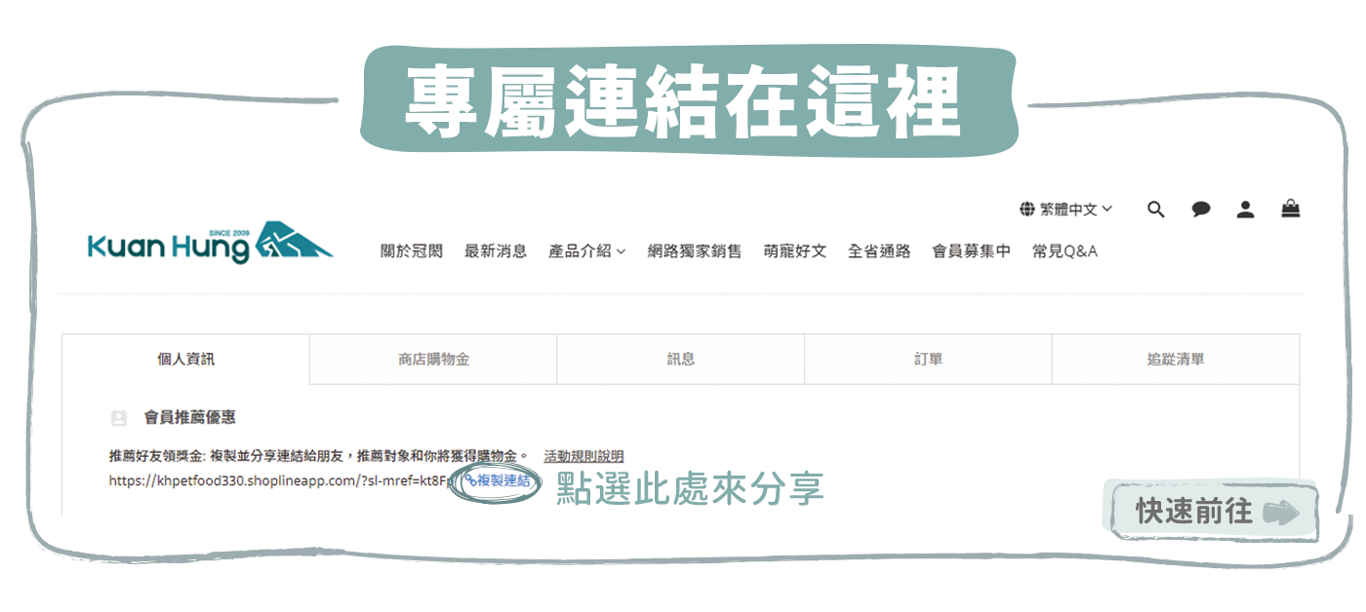Select the 追蹤清單 tab
The height and width of the screenshot is (612, 1366).
[x=1175, y=360]
